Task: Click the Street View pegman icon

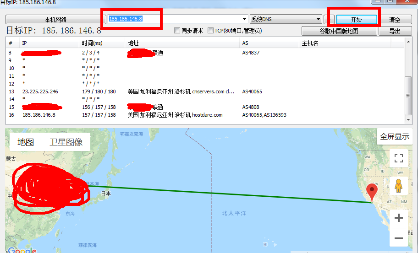Action: [399, 186]
